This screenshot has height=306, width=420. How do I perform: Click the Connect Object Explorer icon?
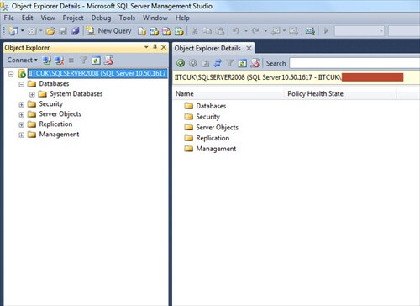pos(46,61)
